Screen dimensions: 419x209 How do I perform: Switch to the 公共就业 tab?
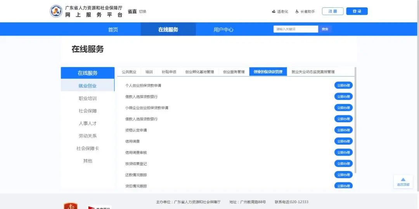coord(129,72)
